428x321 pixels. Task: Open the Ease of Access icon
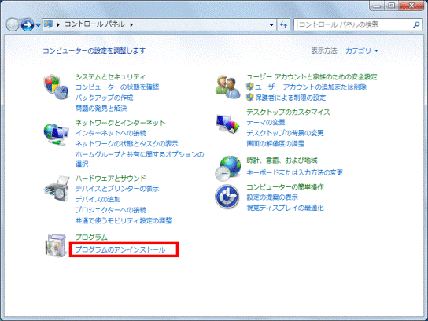click(x=227, y=197)
